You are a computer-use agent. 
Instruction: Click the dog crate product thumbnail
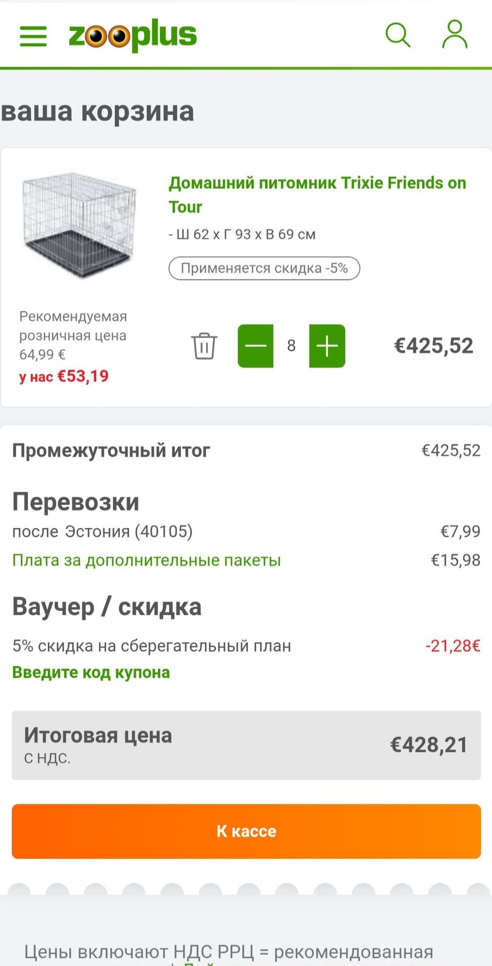pos(80,224)
